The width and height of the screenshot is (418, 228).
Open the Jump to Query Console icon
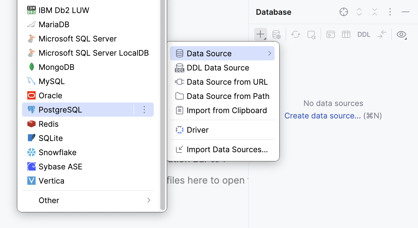point(330,34)
